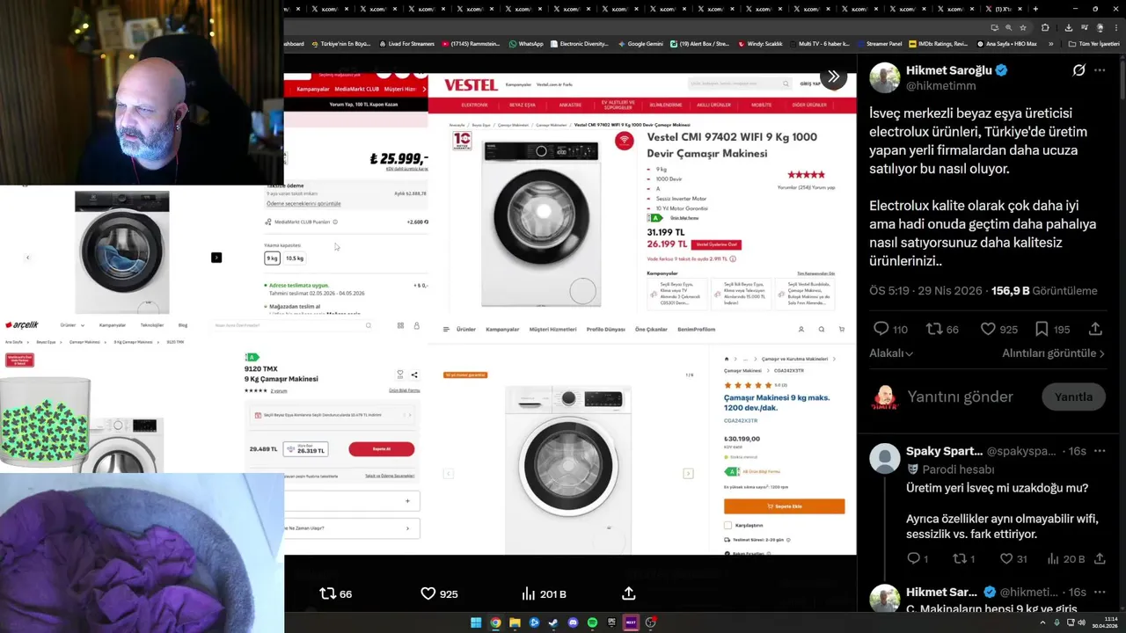The image size is (1126, 633).
Task: Open the new tab plus button
Action: (1035, 9)
